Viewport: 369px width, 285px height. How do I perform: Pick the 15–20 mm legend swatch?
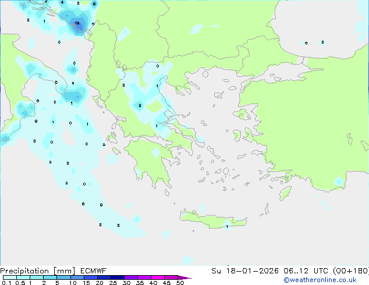tap(90, 277)
